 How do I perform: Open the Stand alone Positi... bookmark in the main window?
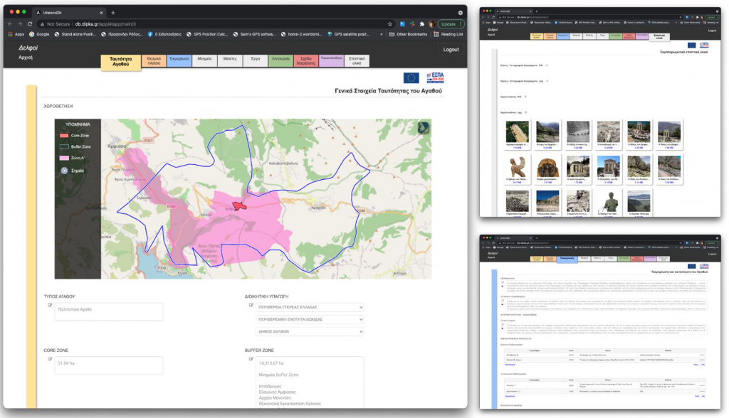[x=75, y=34]
